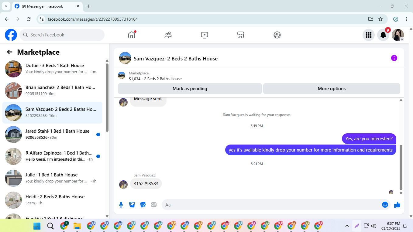
Task: Expand the Chrome tab search dropdown
Action: pyautogui.click(x=6, y=6)
